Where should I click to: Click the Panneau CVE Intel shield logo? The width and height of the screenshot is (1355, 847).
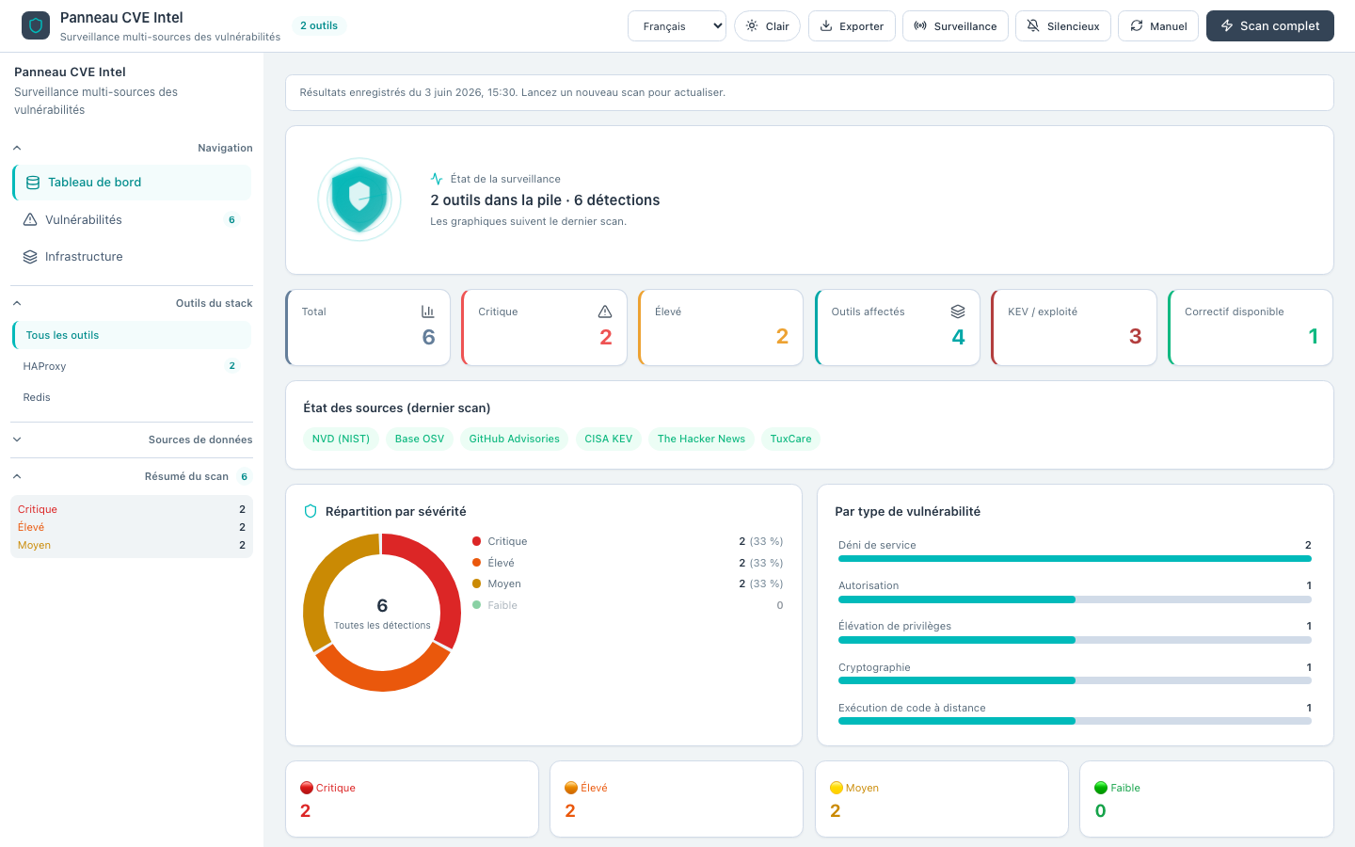(x=36, y=25)
